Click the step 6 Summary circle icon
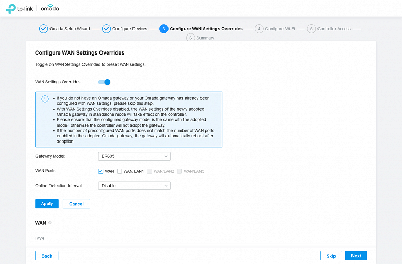This screenshot has height=264, width=402. tap(191, 38)
